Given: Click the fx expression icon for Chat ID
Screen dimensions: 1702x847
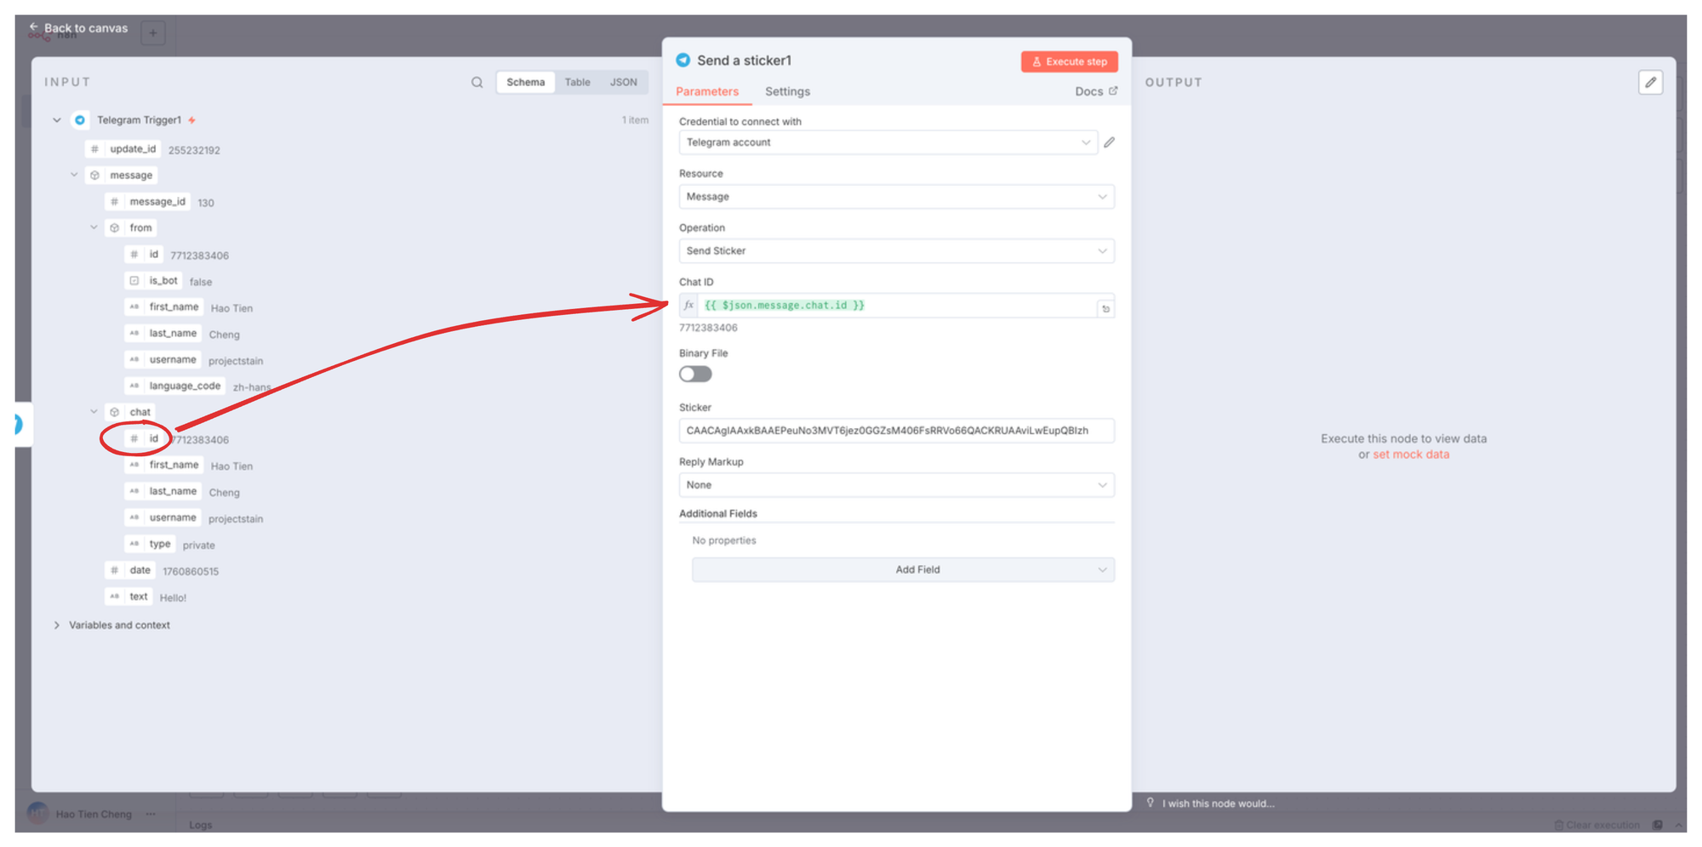Looking at the screenshot, I should click(688, 306).
